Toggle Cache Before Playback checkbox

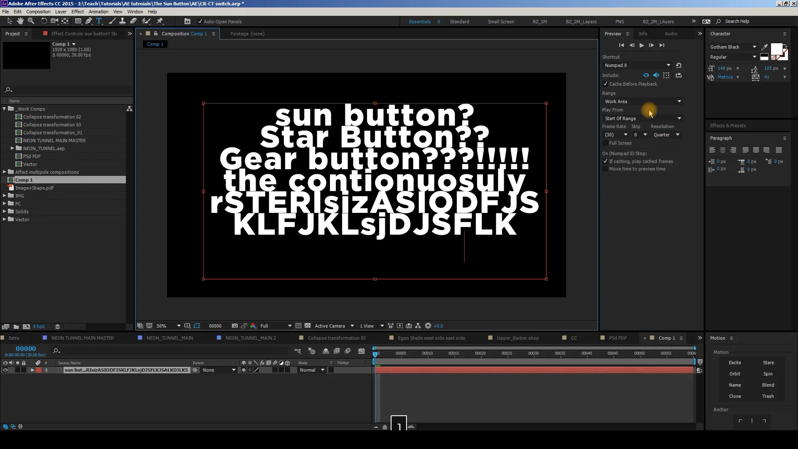click(x=606, y=84)
